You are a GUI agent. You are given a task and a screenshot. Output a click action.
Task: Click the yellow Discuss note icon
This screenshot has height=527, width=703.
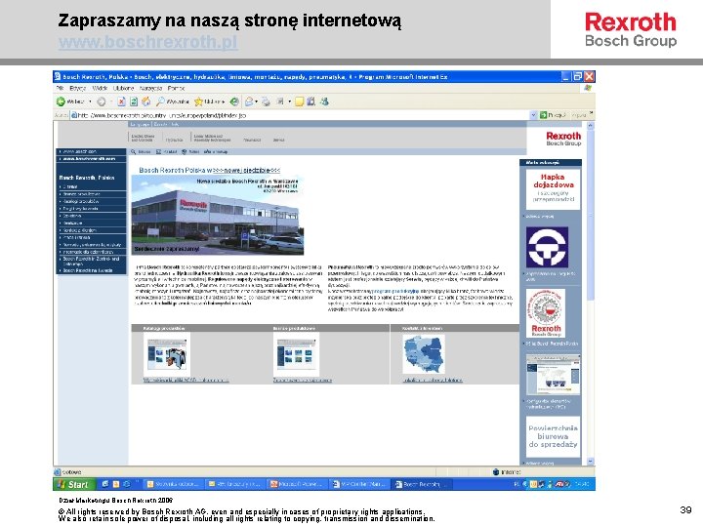[x=299, y=101]
